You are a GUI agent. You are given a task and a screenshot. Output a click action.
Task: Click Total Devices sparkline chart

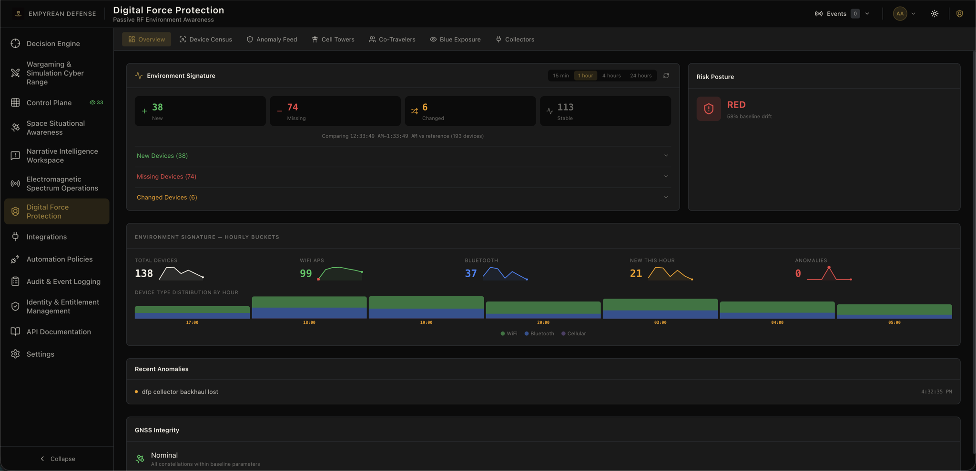182,273
